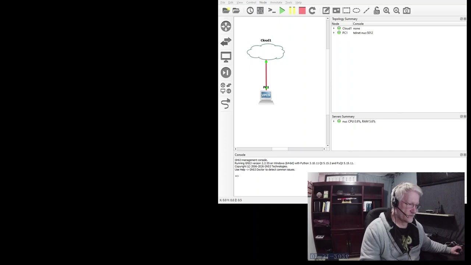The image size is (471, 265).
Task: Select the Draw a rectangle tool
Action: click(346, 11)
